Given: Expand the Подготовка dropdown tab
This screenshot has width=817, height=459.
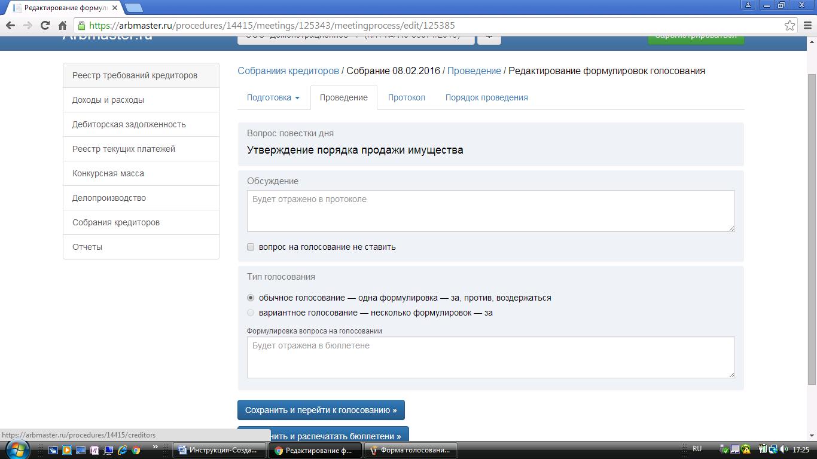Looking at the screenshot, I should click(x=273, y=97).
